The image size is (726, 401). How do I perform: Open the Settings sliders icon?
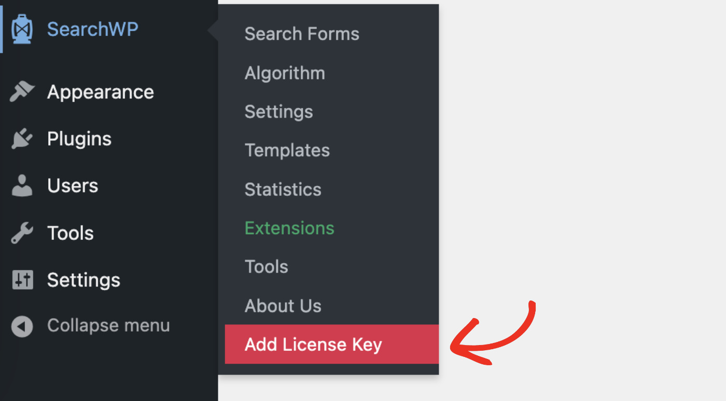22,279
